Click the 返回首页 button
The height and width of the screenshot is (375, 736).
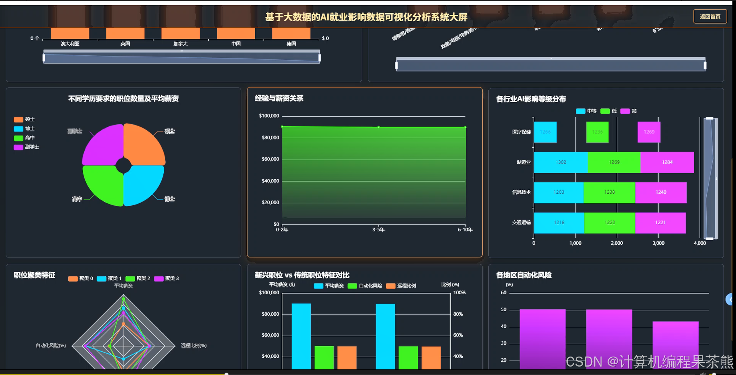(x=710, y=16)
